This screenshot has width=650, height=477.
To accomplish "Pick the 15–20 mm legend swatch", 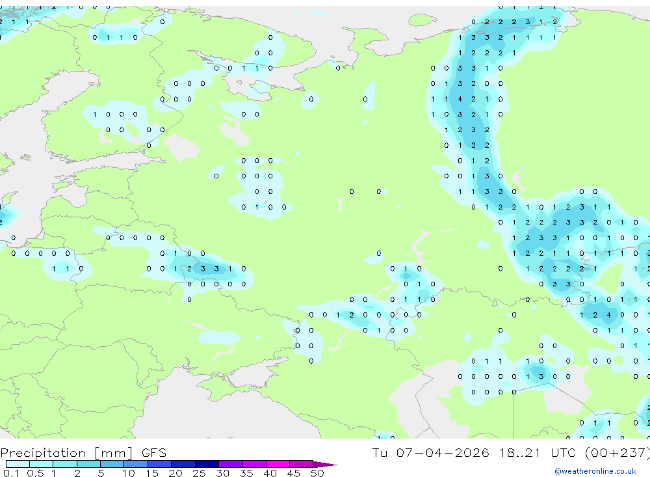I will tap(159, 464).
